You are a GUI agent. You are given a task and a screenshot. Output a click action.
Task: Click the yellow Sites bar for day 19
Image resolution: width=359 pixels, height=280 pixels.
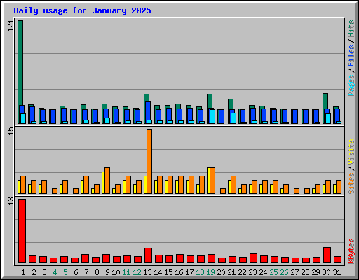coord(209,181)
